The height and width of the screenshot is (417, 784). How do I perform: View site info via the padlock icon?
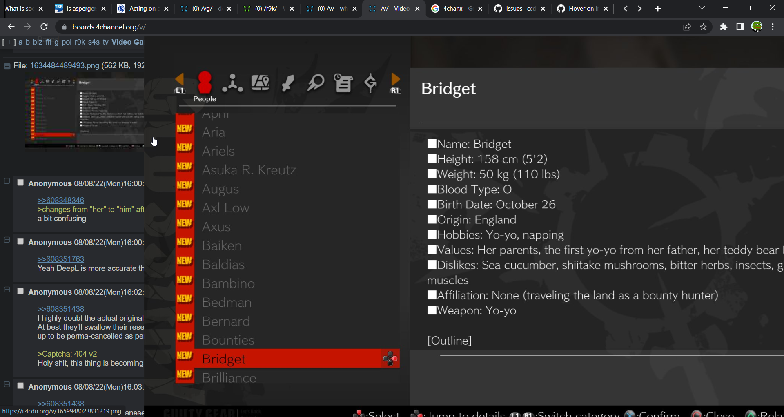[x=64, y=27]
